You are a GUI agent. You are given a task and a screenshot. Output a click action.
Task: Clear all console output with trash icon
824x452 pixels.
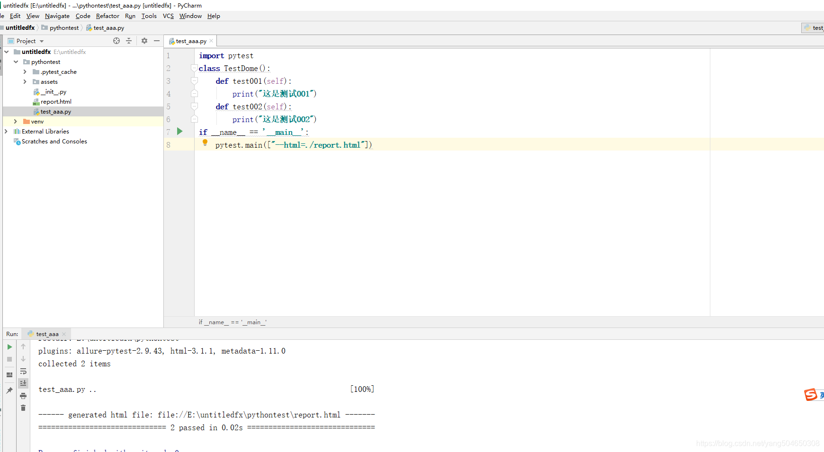(x=23, y=408)
